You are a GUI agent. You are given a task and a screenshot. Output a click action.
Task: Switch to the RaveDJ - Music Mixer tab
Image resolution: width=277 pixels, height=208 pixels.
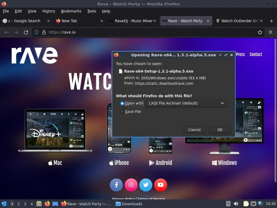(133, 21)
